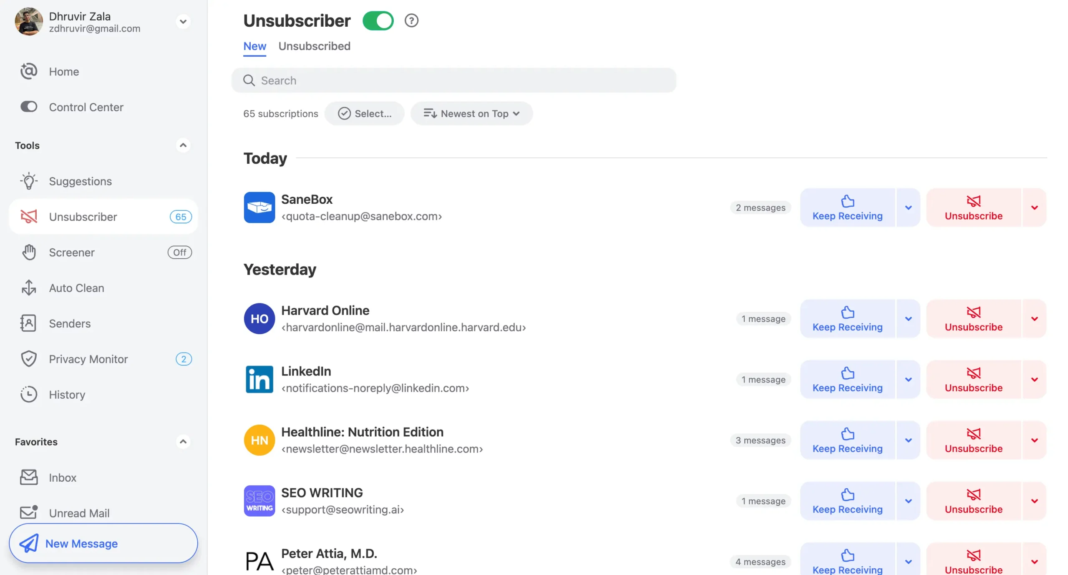Screen dimensions: 1068x575
Task: Toggle the Unsubscriber green switch off
Action: [378, 20]
